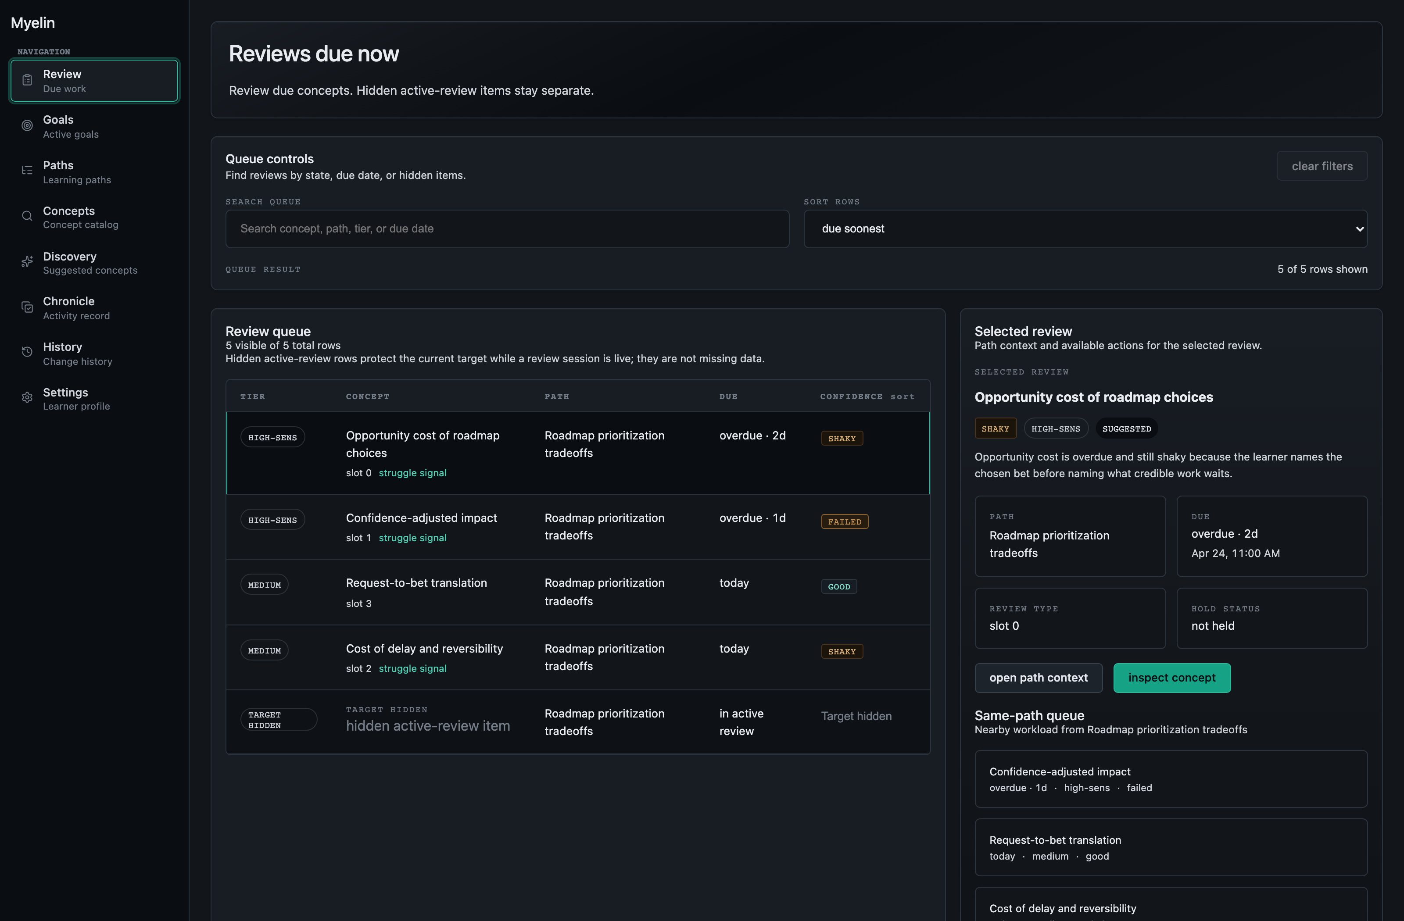Select Cost of delay and reversibility row
The width and height of the screenshot is (1404, 921).
pos(578,657)
